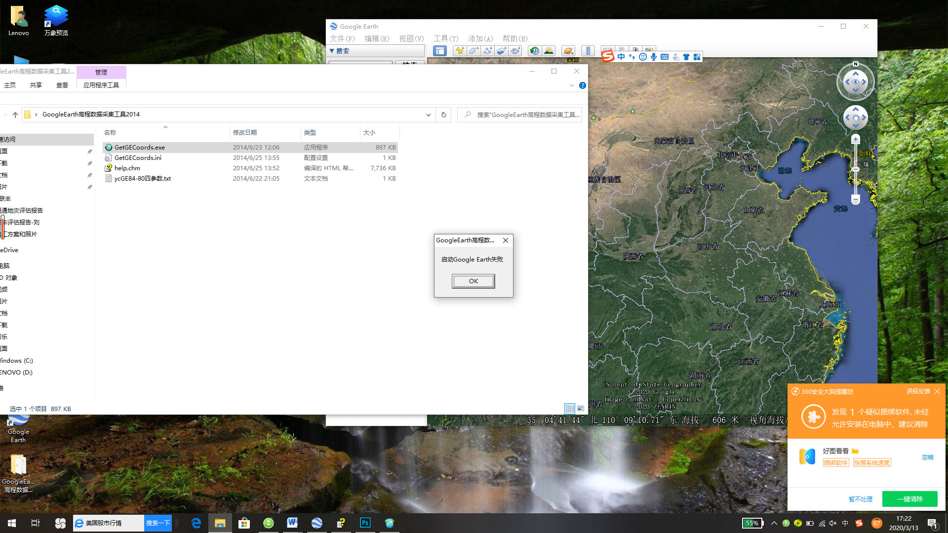Open the 好图看看 folder location icon
The image size is (948, 533).
pyautogui.click(x=855, y=451)
